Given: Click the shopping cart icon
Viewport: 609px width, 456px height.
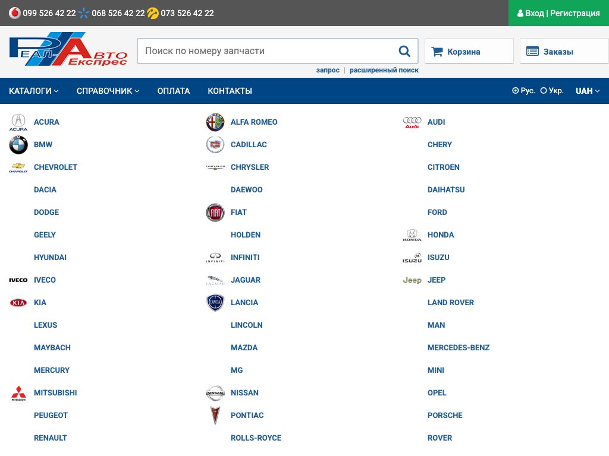Looking at the screenshot, I should [x=437, y=51].
